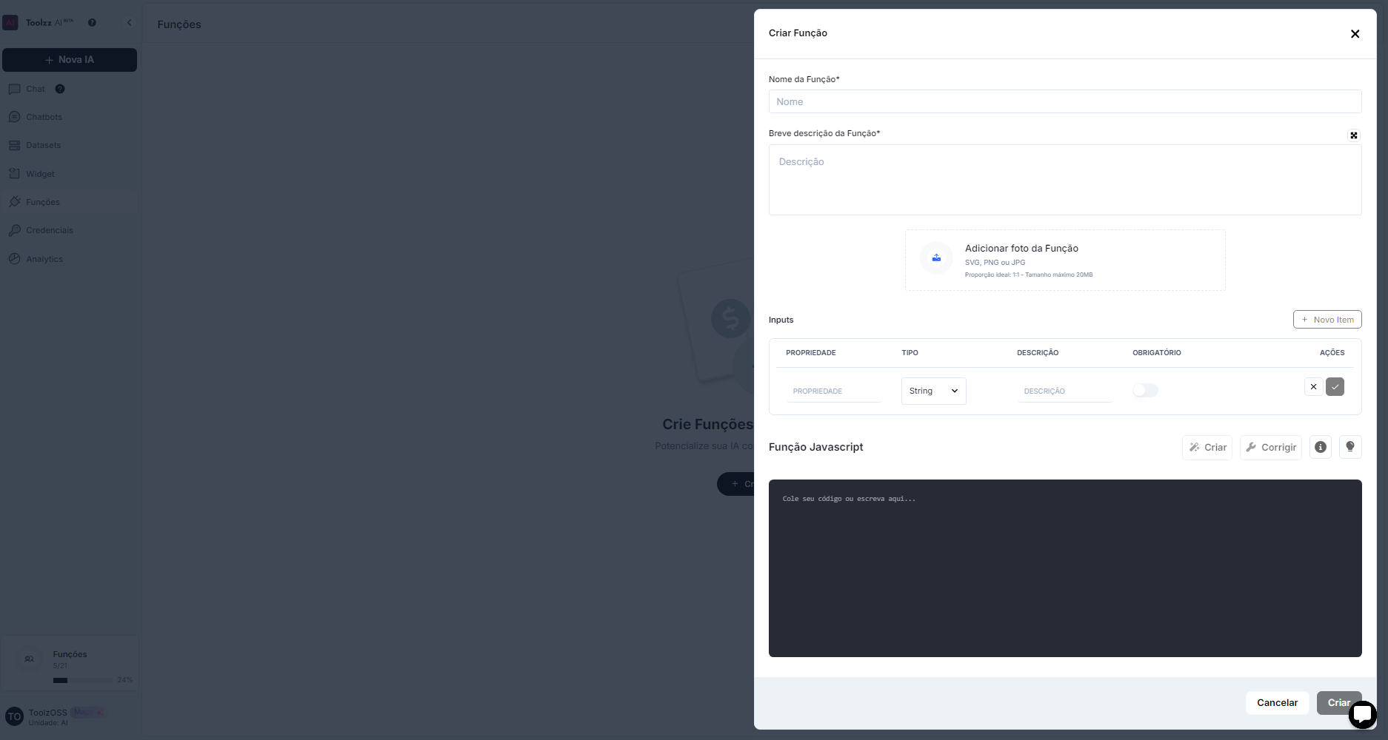Click the info icon next to Corrigir
This screenshot has height=740, width=1388.
point(1319,447)
